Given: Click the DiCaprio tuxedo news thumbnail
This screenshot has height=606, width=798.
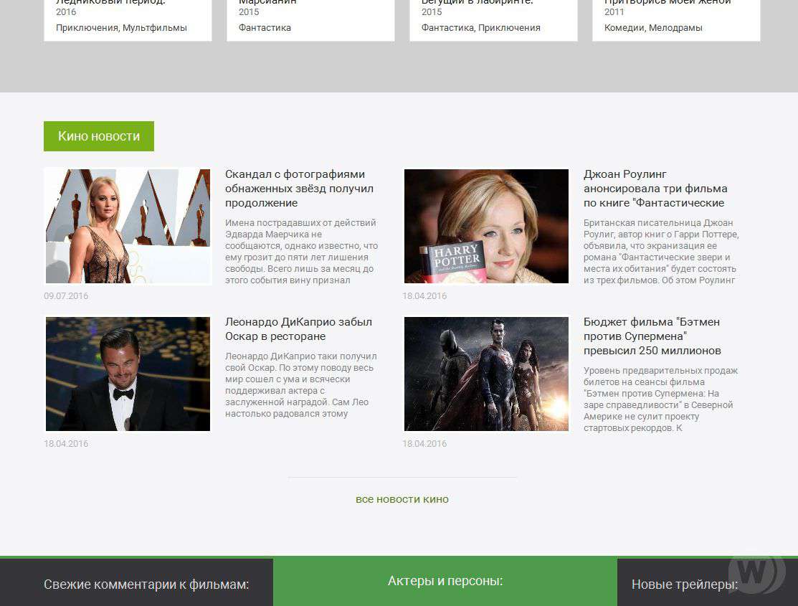Looking at the screenshot, I should (x=128, y=374).
